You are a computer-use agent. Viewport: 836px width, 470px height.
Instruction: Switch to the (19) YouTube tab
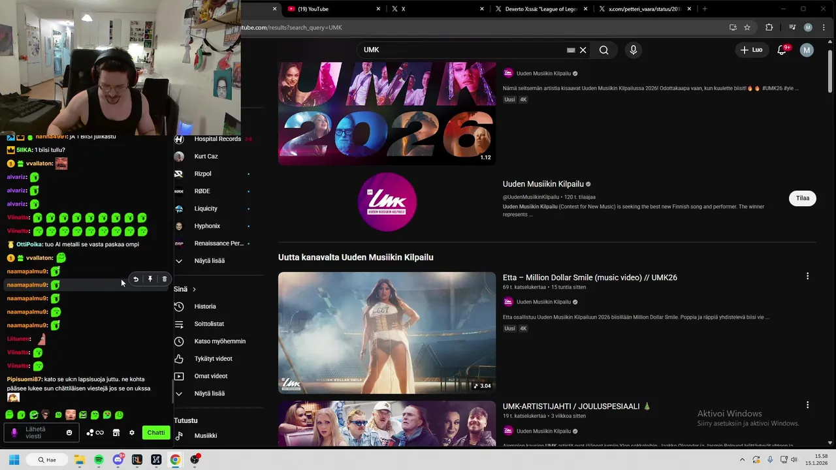click(333, 9)
